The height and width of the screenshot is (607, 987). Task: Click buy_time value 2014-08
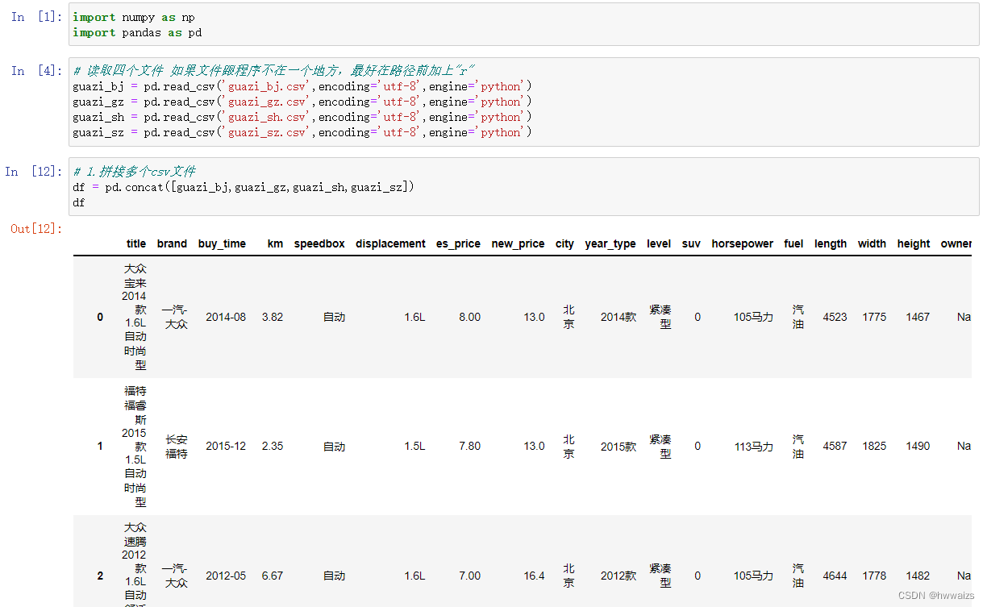click(x=226, y=317)
